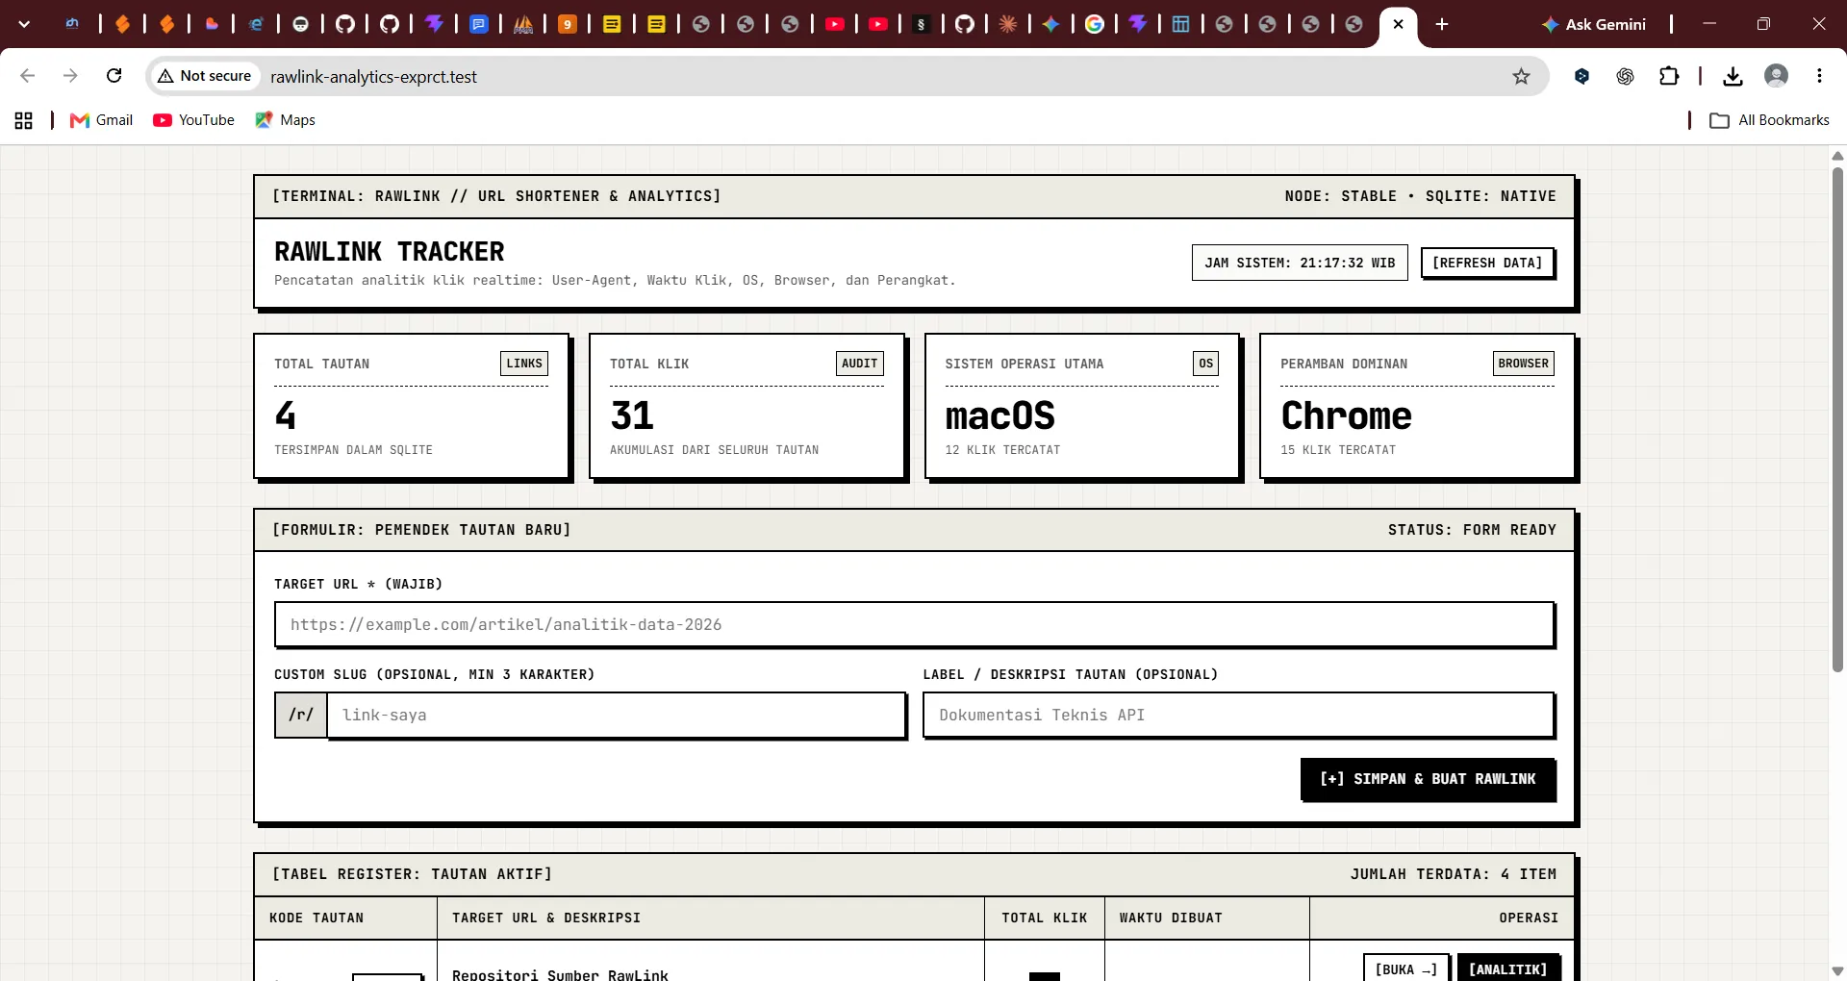Switch to the orange '9' tab
The height and width of the screenshot is (981, 1847).
(x=568, y=25)
